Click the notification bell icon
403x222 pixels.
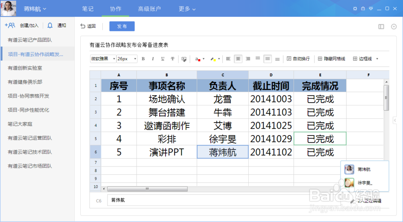50,25
